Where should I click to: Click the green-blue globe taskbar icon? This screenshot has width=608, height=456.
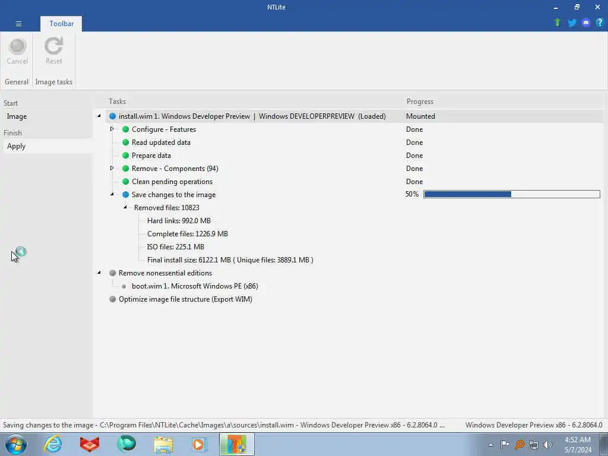click(x=126, y=444)
